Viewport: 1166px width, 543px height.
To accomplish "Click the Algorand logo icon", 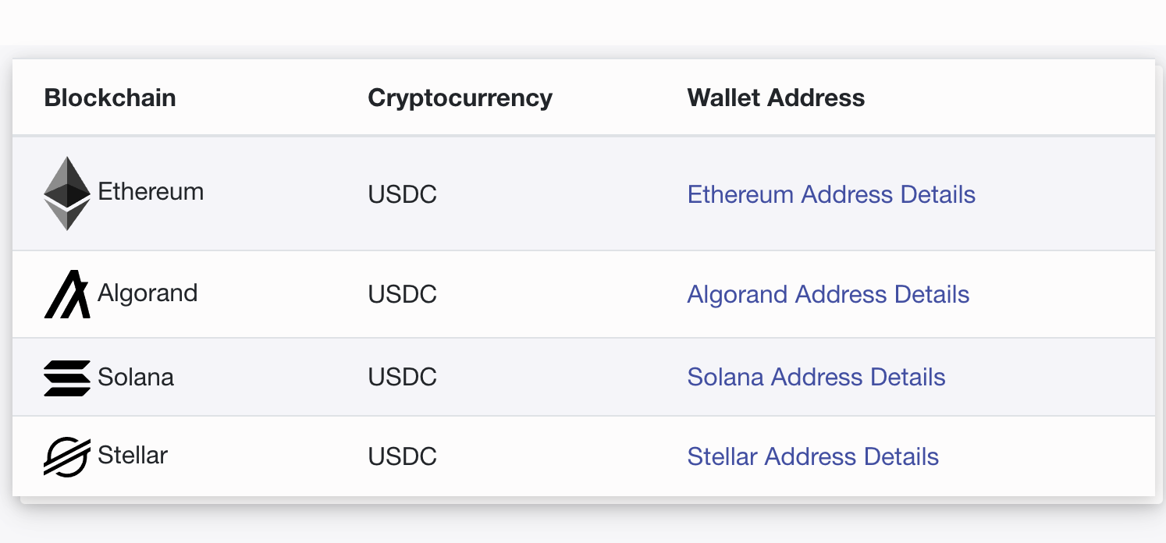I will [x=67, y=294].
